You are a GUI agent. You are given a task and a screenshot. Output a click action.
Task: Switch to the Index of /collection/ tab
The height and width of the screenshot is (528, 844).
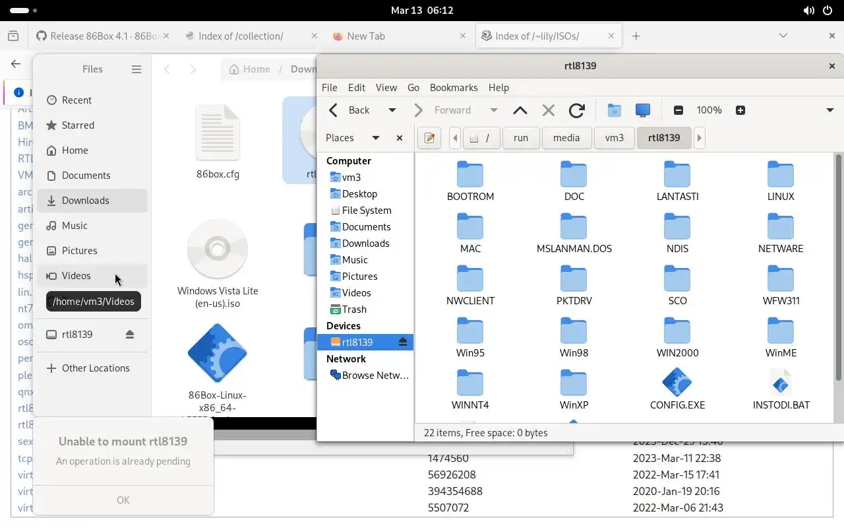click(x=252, y=36)
